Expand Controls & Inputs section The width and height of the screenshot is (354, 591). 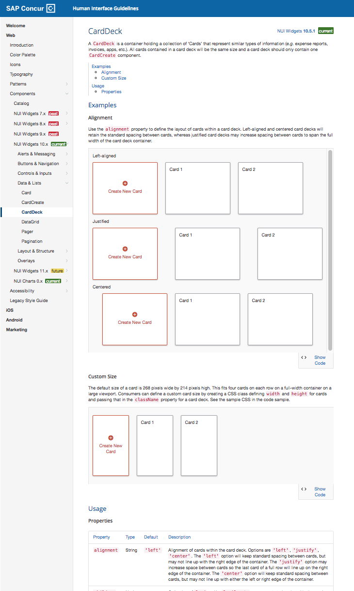[x=67, y=173]
